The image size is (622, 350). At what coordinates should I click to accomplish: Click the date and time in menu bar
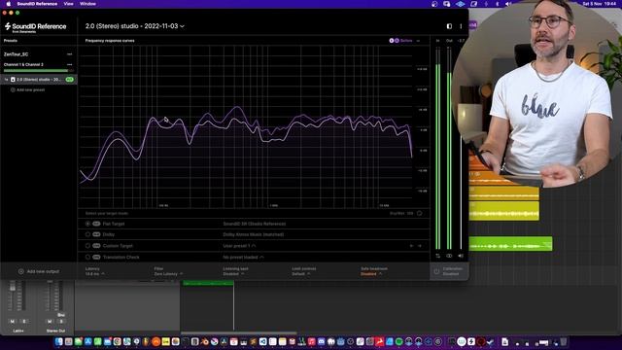[x=599, y=4]
